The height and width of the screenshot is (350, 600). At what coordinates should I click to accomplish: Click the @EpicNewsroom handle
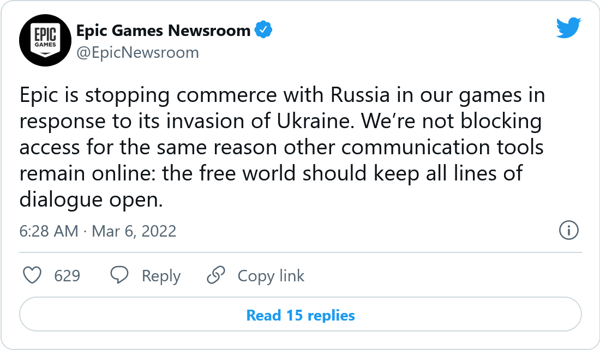[137, 52]
